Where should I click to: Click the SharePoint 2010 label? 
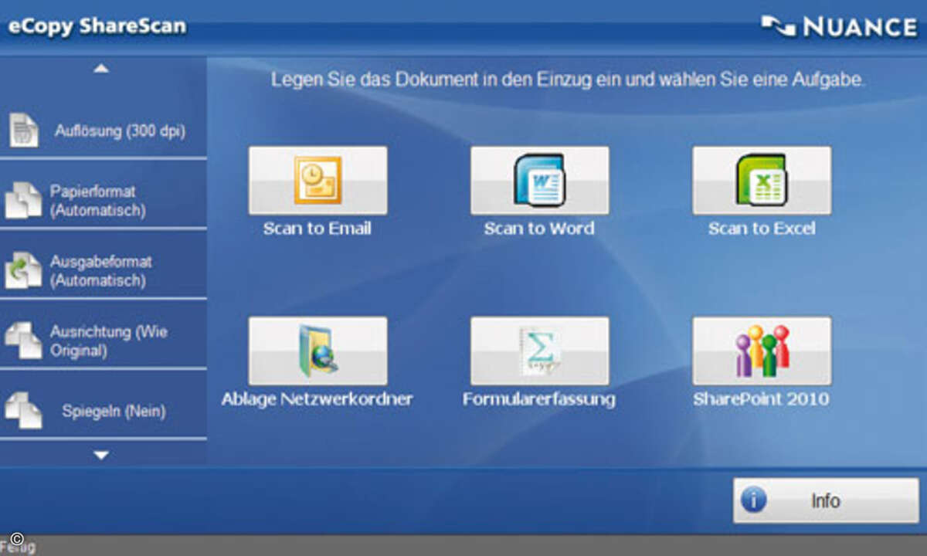click(762, 399)
